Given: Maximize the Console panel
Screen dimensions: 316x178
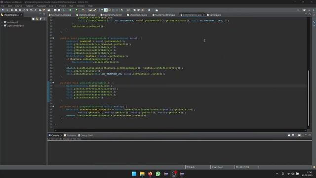Looking at the screenshot, I should click(x=310, y=135).
